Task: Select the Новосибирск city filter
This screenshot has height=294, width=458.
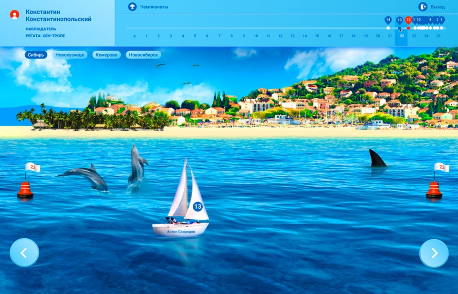Action: coord(143,55)
